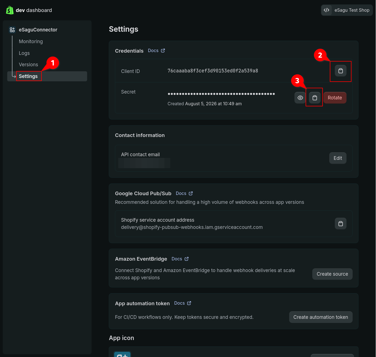Click Create source for Amazon EventBridge
Screen dimensions: 376x357
point(332,274)
